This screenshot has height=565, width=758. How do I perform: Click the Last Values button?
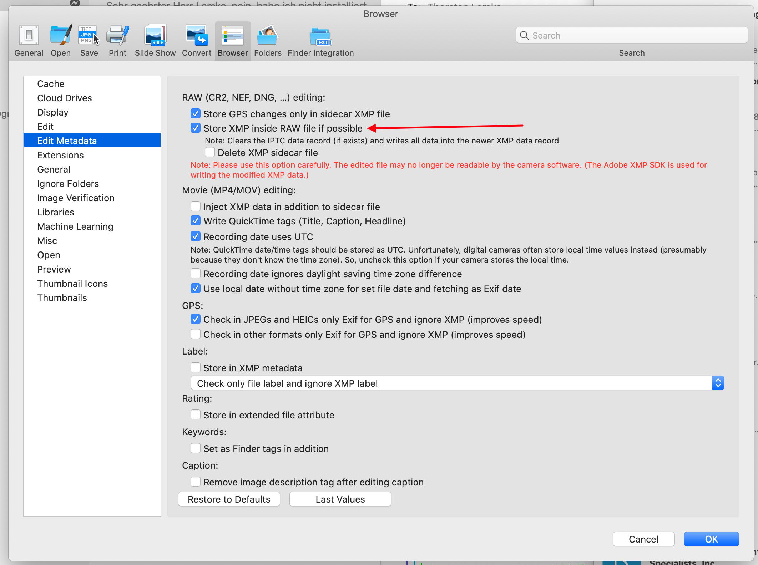click(340, 499)
